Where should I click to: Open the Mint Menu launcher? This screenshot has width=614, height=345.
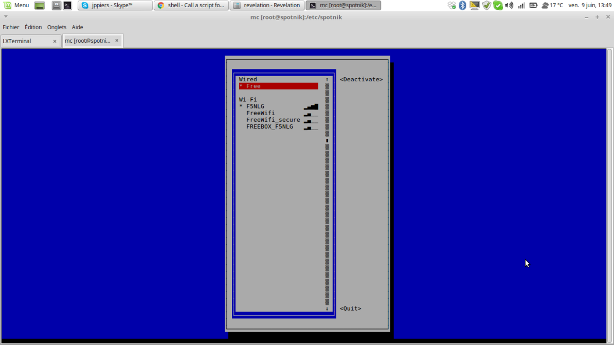click(x=16, y=5)
